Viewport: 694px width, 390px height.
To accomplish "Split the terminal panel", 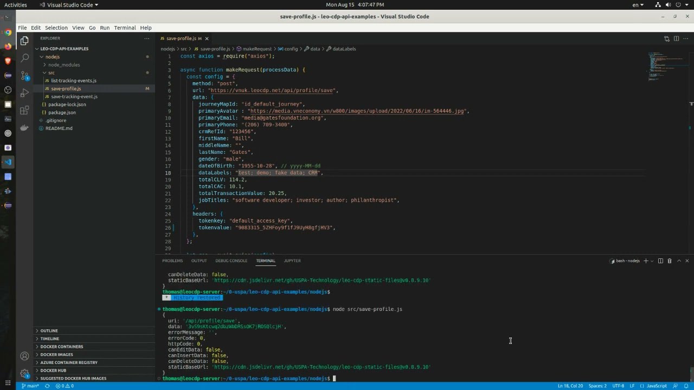I will click(660, 261).
